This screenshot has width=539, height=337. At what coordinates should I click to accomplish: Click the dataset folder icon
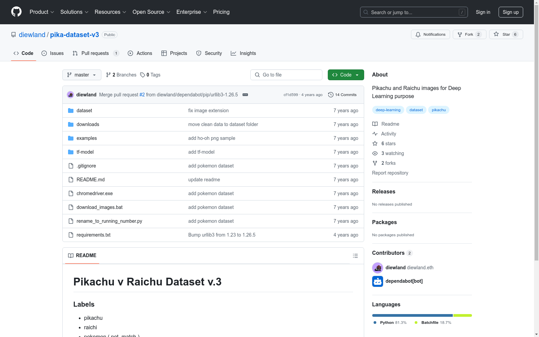[x=71, y=111]
